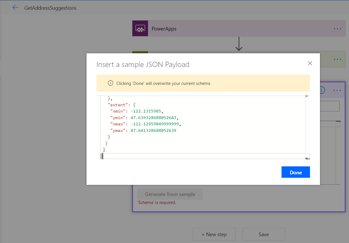Click Done to apply the sample schema
Screen dimensions: 349x243
click(295, 172)
